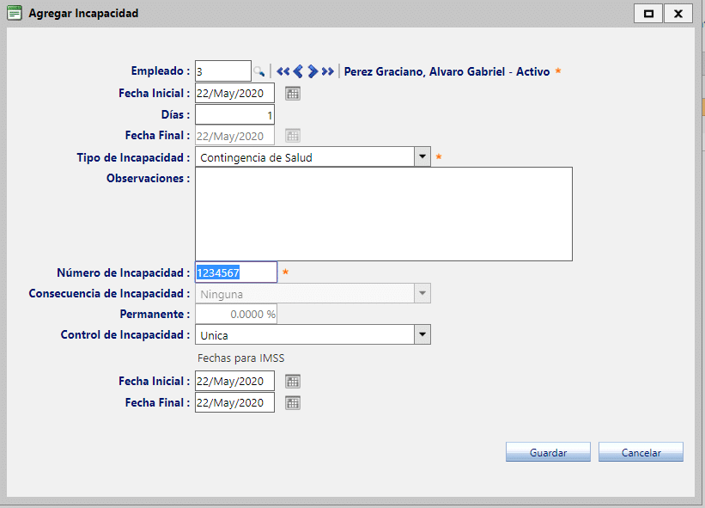Go to last employee record arrow

pyautogui.click(x=327, y=71)
